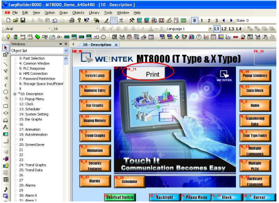Screen dimensions: 279x203
Task: Open the Draw menu
Action: tap(63, 13)
